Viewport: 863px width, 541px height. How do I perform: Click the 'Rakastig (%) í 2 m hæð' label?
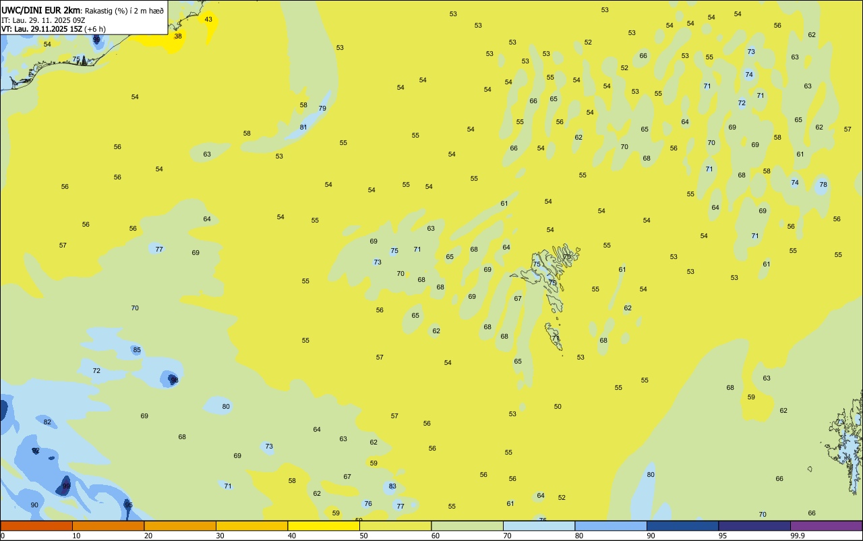point(124,11)
